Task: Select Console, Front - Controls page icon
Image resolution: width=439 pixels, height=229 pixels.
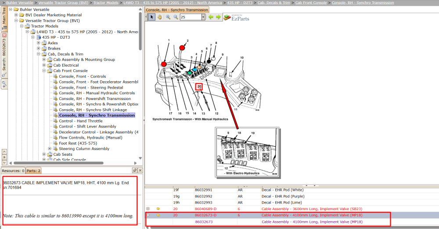Action: (x=55, y=76)
